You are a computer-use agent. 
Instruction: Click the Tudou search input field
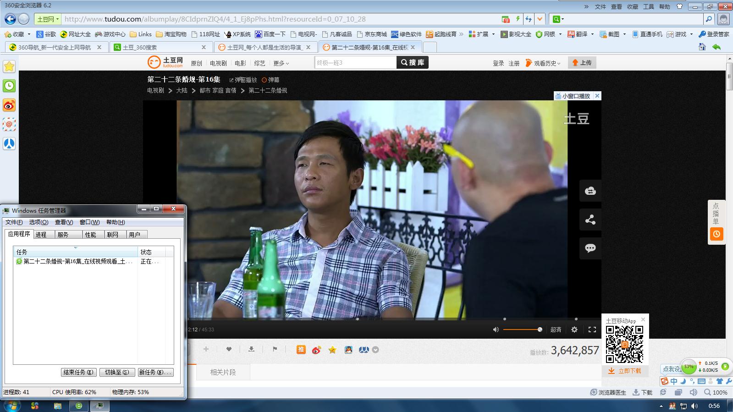355,62
